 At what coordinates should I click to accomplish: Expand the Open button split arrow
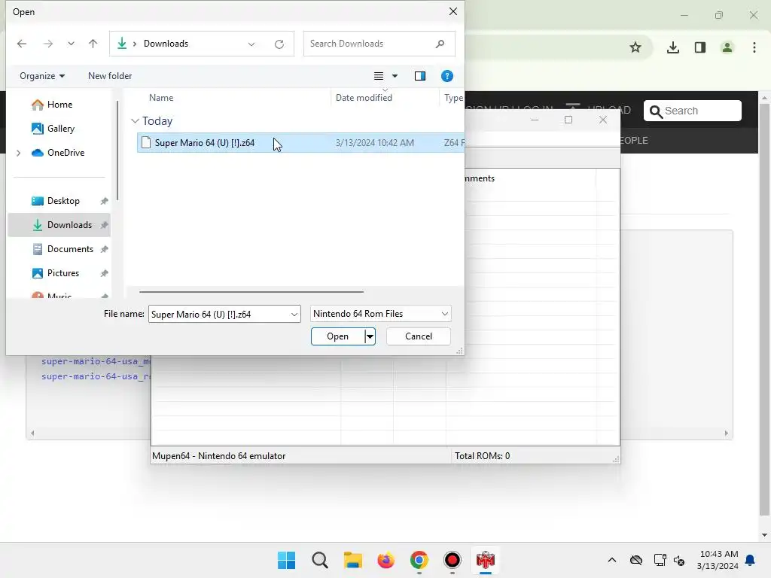click(x=370, y=336)
